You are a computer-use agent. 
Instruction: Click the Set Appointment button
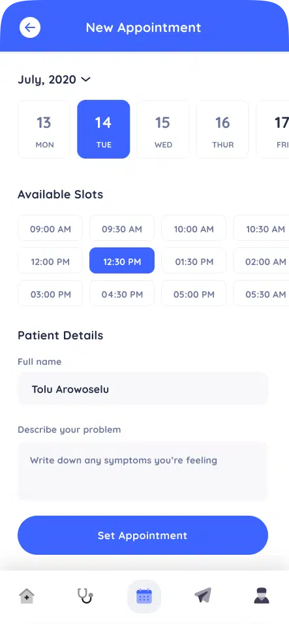pos(143,535)
